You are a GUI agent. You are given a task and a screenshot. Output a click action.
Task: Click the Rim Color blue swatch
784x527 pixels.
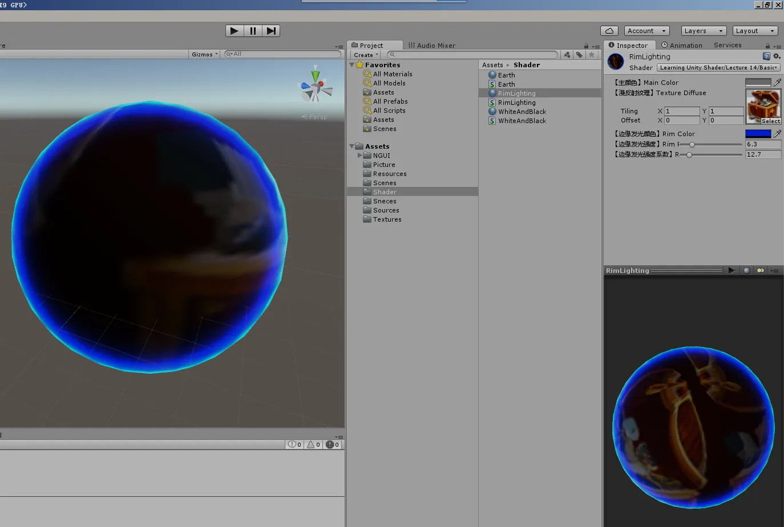[758, 134]
